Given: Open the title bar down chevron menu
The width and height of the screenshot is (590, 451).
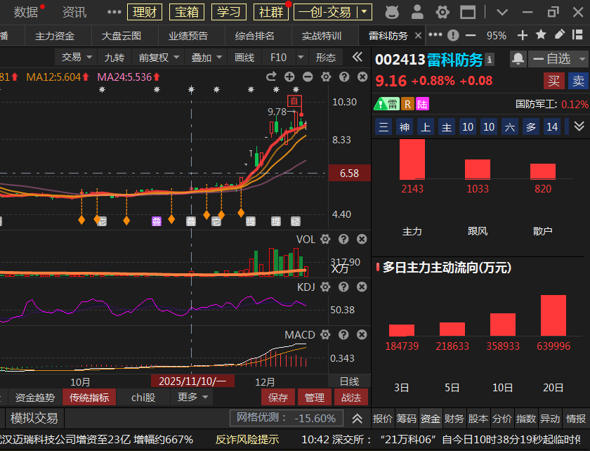Looking at the screenshot, I should click(502, 13).
